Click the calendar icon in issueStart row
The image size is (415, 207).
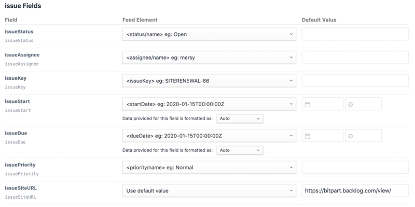[x=308, y=105]
